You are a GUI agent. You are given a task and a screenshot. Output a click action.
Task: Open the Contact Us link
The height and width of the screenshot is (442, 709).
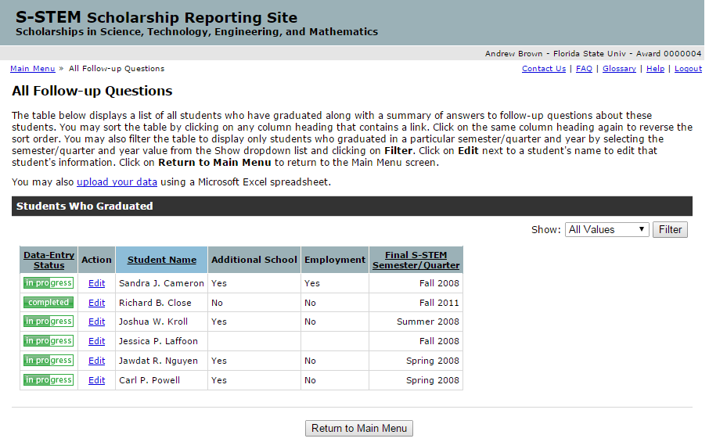pos(543,69)
